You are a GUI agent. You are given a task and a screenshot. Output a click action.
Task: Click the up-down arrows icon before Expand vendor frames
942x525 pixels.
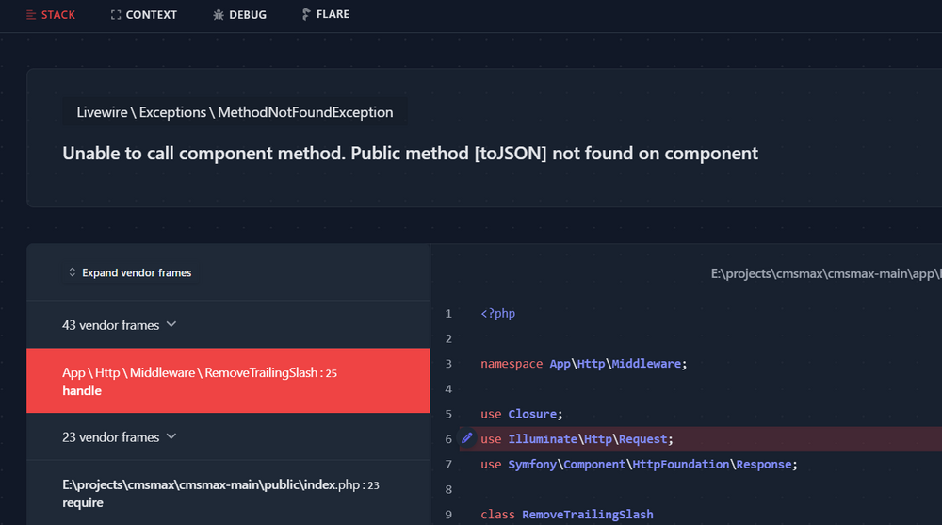73,273
